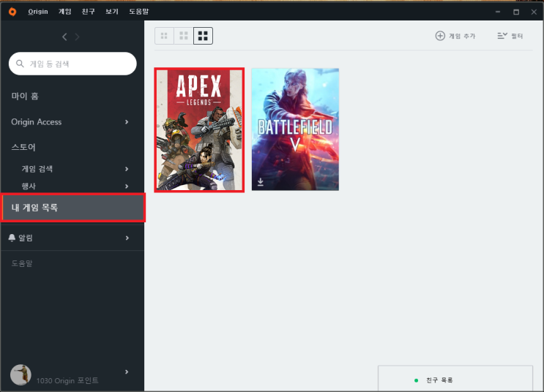Go forward with the right arrow
Image resolution: width=544 pixels, height=392 pixels.
(x=78, y=37)
